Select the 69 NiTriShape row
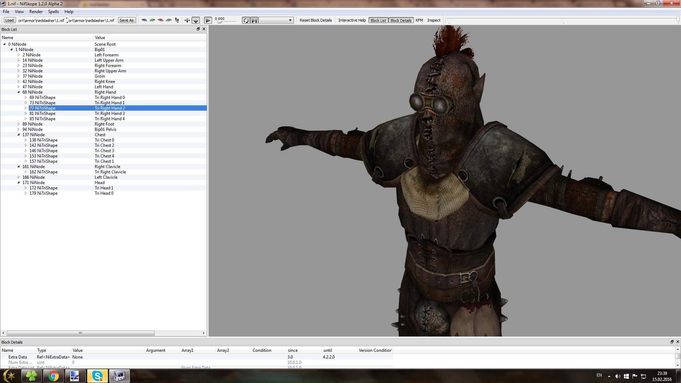 pyautogui.click(x=104, y=98)
